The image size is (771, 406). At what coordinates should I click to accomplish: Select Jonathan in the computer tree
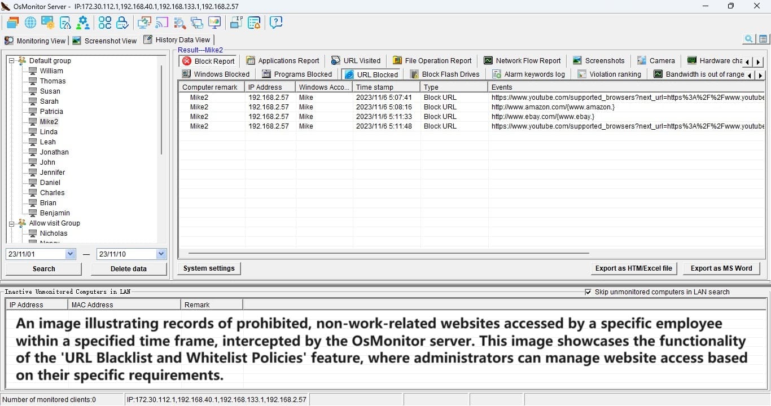(54, 152)
